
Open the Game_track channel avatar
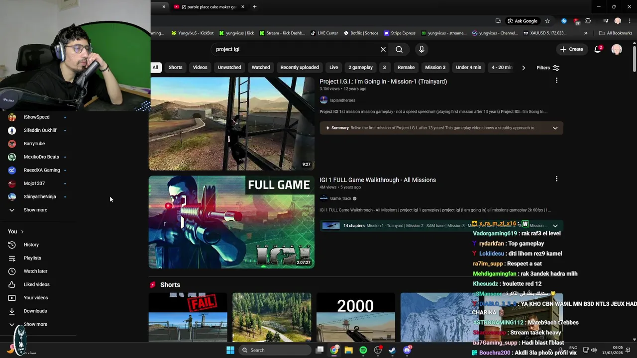click(323, 198)
